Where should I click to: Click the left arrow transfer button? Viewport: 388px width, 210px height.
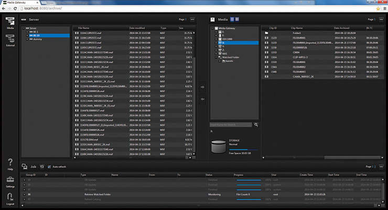tap(203, 98)
